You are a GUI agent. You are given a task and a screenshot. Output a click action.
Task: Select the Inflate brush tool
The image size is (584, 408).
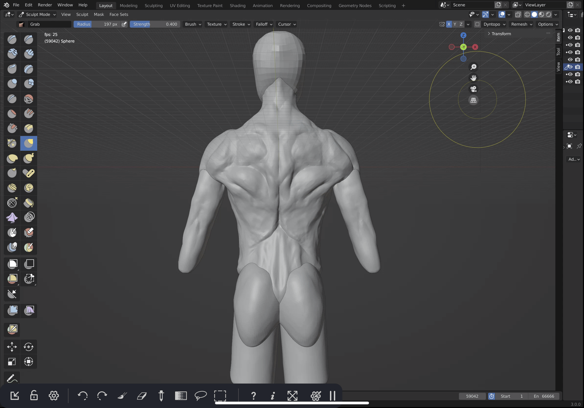[12, 83]
